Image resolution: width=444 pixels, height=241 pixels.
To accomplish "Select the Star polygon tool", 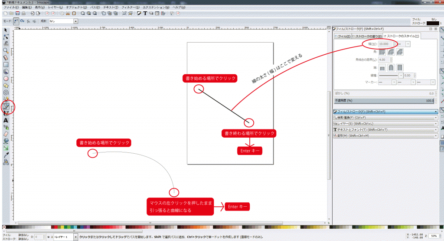I will click(x=6, y=86).
